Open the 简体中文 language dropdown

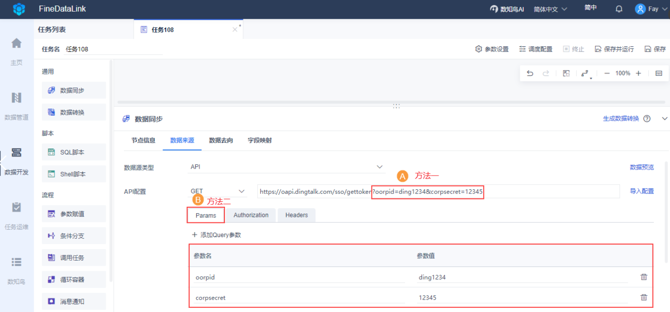(x=550, y=9)
